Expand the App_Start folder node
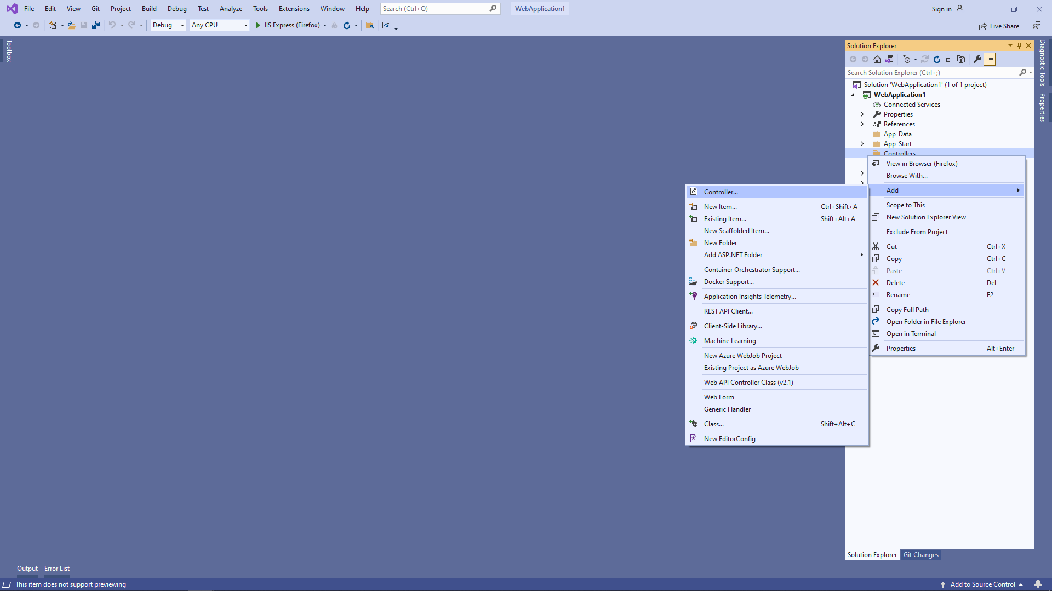This screenshot has width=1052, height=591. 862,144
